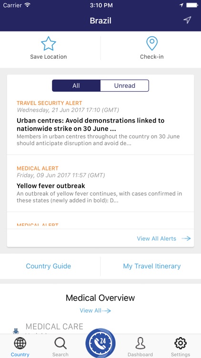Tap the partially visible third Medical Alert
The image size is (201, 358).
[x=100, y=221]
